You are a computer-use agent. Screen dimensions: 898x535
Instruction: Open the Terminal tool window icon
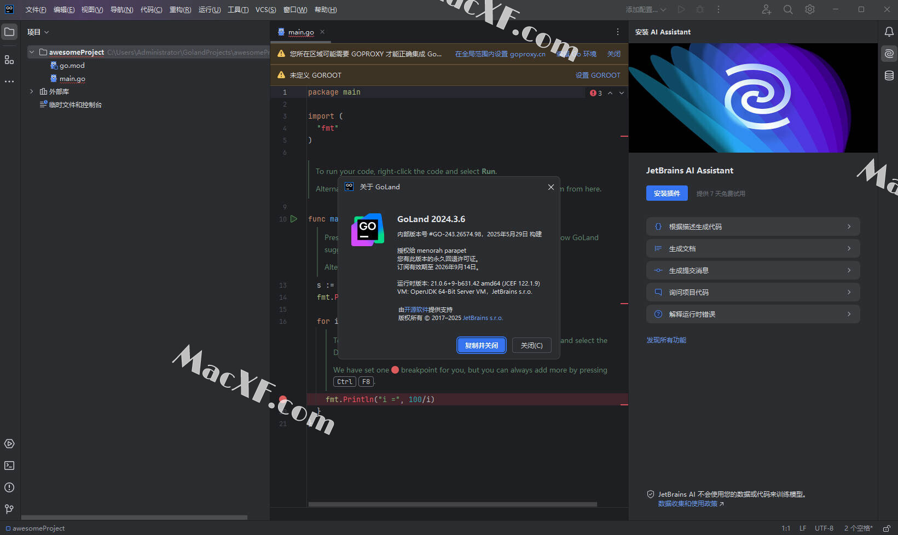click(9, 466)
